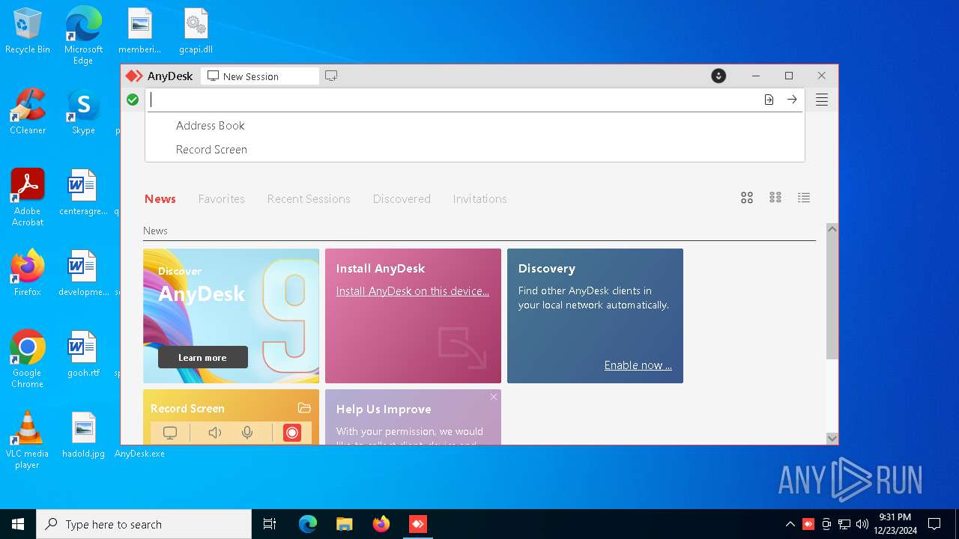Screen dimensions: 959x539
Task: Click the file transfer icon in address bar
Action: (x=769, y=100)
